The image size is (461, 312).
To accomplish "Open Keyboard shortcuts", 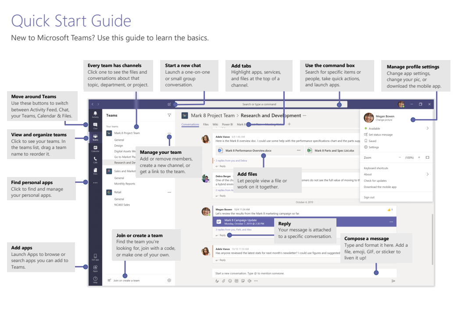I will (x=376, y=168).
